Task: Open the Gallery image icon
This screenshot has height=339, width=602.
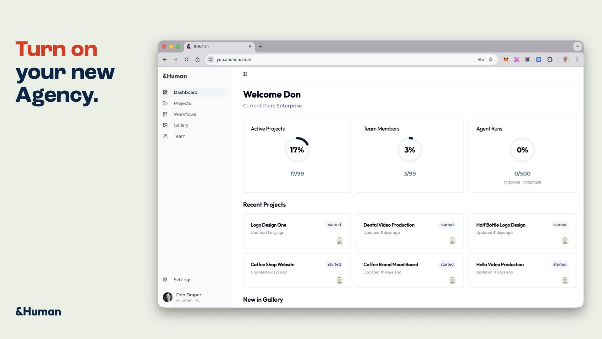Action: 166,125
